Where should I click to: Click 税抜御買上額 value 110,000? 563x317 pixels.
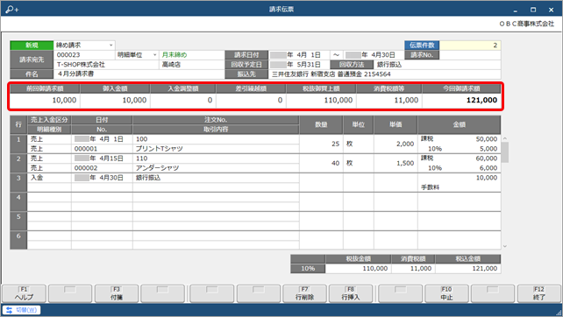[339, 100]
